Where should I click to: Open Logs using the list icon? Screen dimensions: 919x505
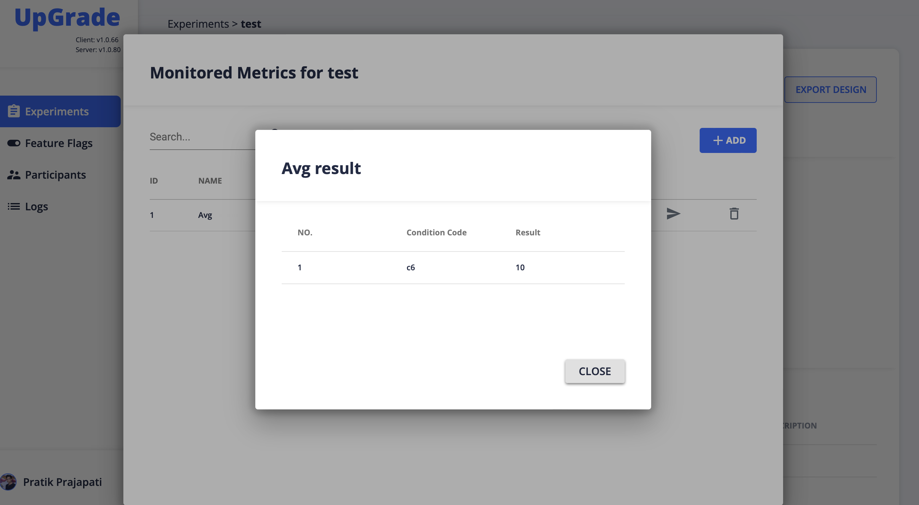(14, 206)
